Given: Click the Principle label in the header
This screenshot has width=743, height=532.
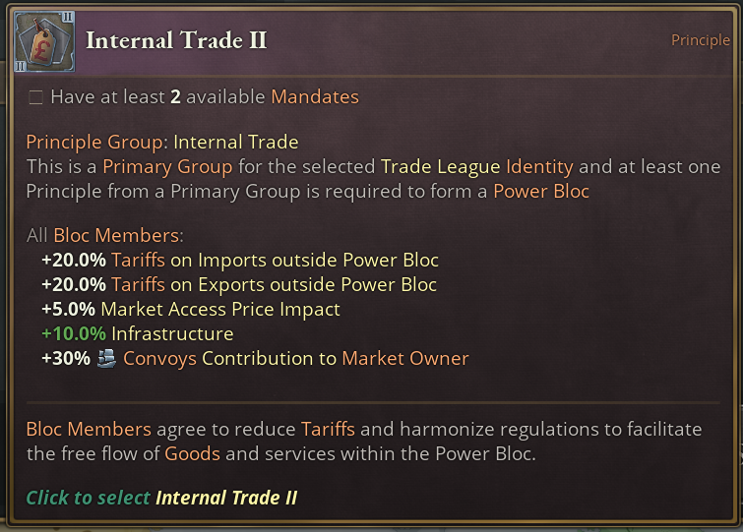Looking at the screenshot, I should 700,40.
